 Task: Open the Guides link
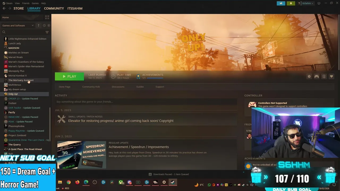pos(140,87)
